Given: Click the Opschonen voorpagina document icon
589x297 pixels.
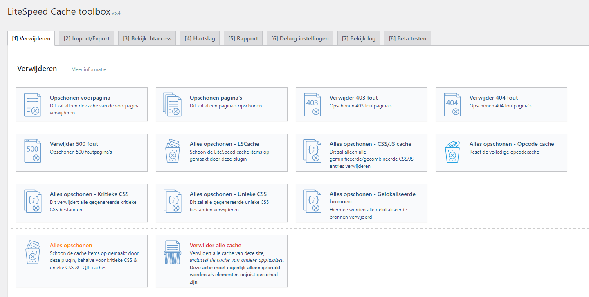Looking at the screenshot, I should click(33, 105).
